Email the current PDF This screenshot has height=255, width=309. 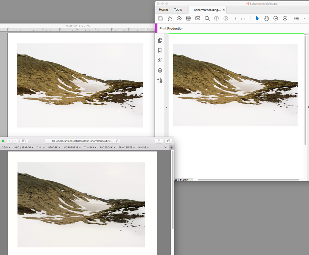tap(198, 18)
